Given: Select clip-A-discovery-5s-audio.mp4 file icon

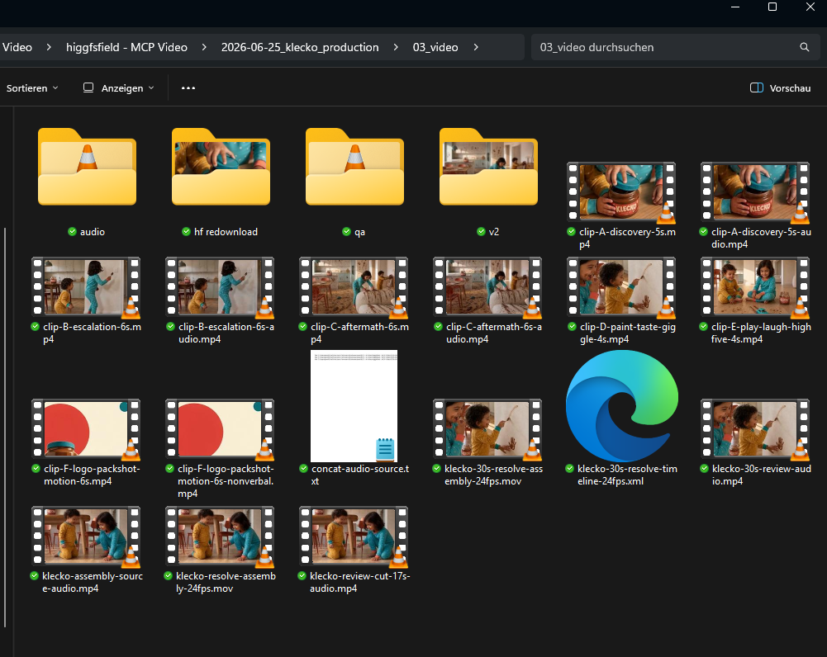Looking at the screenshot, I should pos(755,191).
